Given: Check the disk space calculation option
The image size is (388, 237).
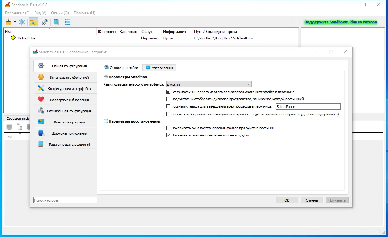Looking at the screenshot, I should coord(168,99).
